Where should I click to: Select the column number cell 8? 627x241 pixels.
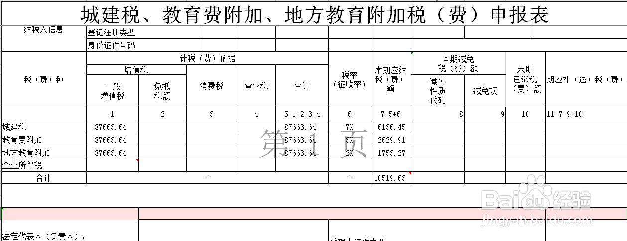[438, 114]
